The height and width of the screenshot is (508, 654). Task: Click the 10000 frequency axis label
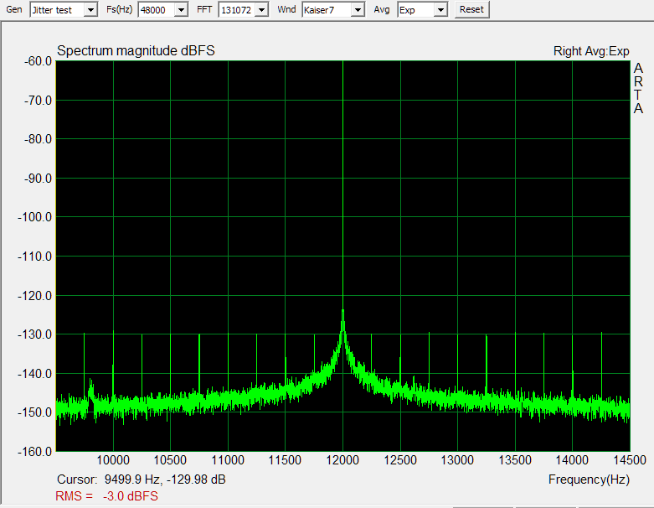pos(113,460)
